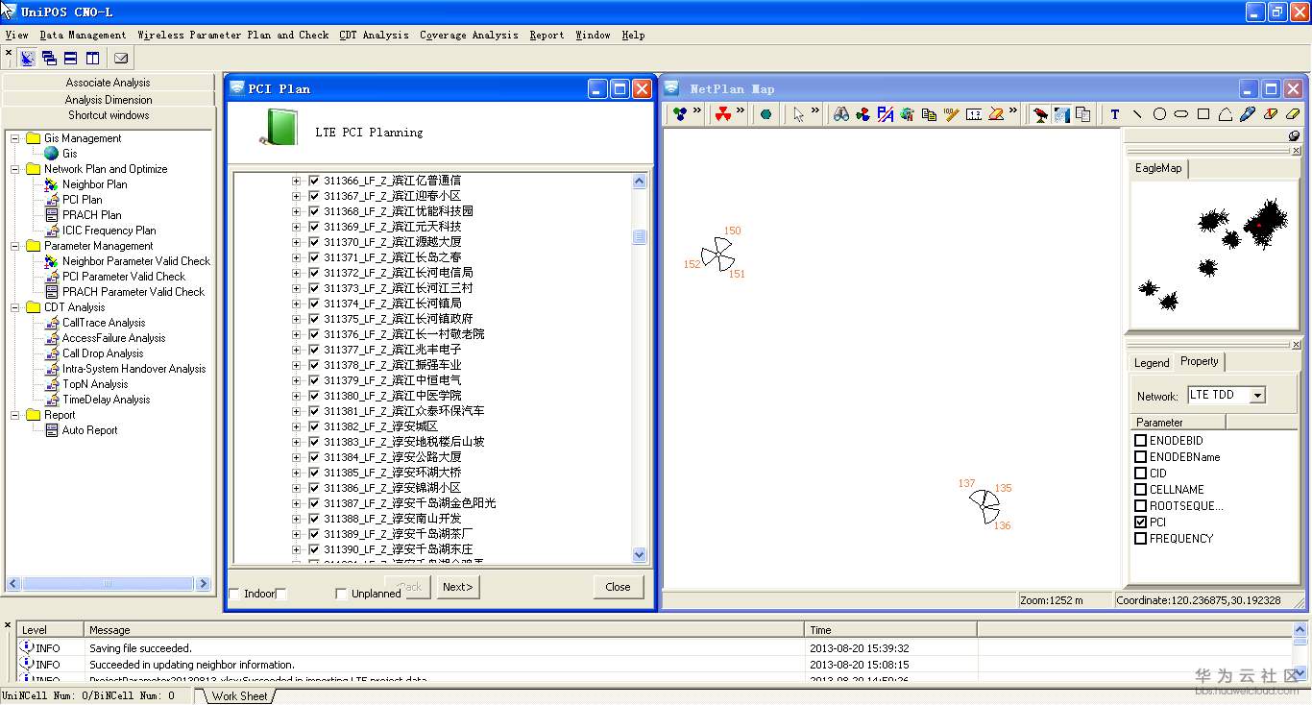The height and width of the screenshot is (705, 1312).
Task: Switch to the Legend tab
Action: pyautogui.click(x=1152, y=363)
